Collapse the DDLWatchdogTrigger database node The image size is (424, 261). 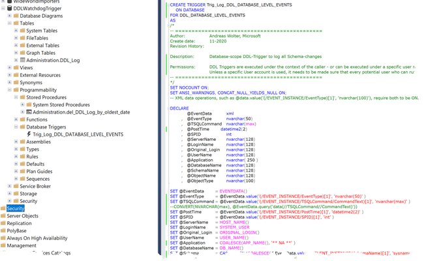(3, 8)
